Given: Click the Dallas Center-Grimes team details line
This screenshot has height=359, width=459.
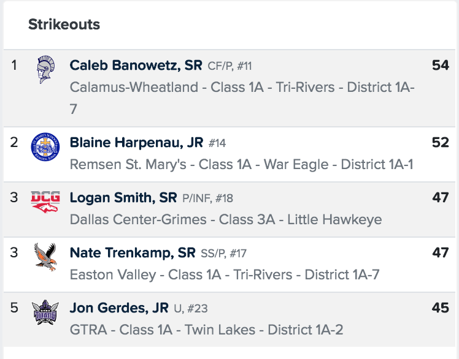Looking at the screenshot, I should coord(226,219).
